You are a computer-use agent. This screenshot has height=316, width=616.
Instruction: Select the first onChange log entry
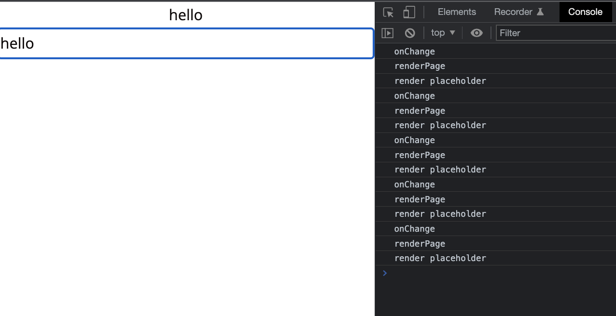pos(414,52)
